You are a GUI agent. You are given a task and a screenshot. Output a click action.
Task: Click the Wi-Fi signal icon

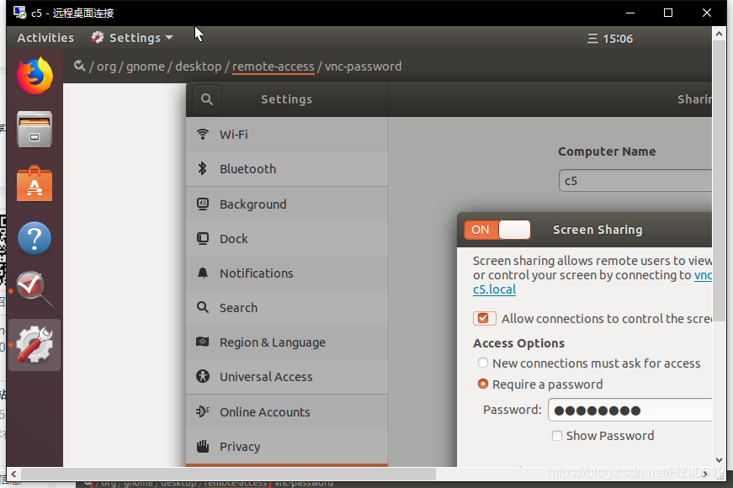(x=203, y=134)
